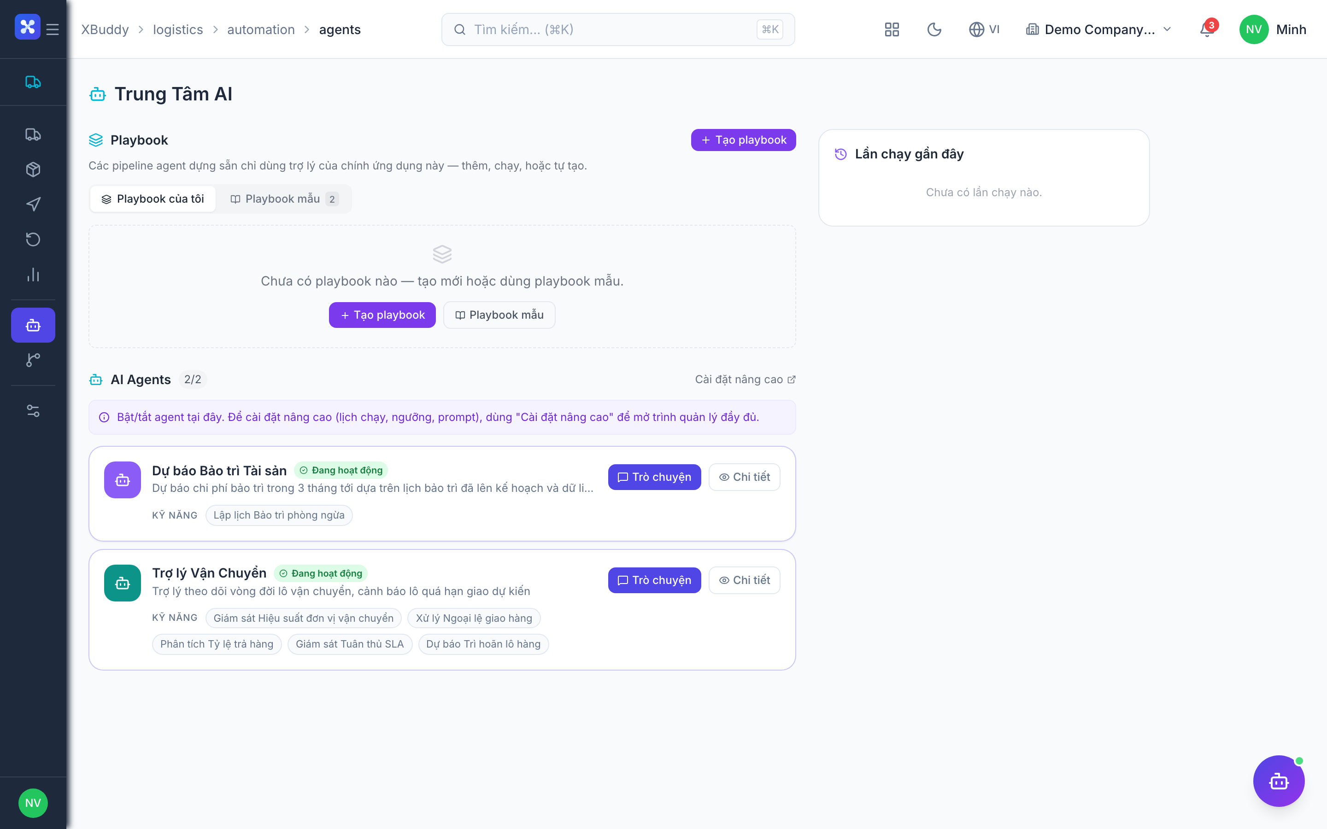The height and width of the screenshot is (829, 1327).
Task: Click the XBuddy logo icon
Action: pyautogui.click(x=28, y=28)
